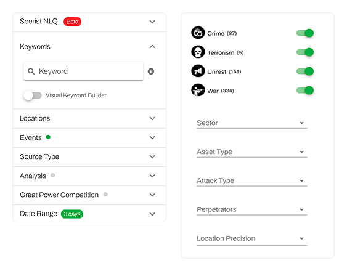Click the 3 days Date Range badge

click(x=72, y=214)
